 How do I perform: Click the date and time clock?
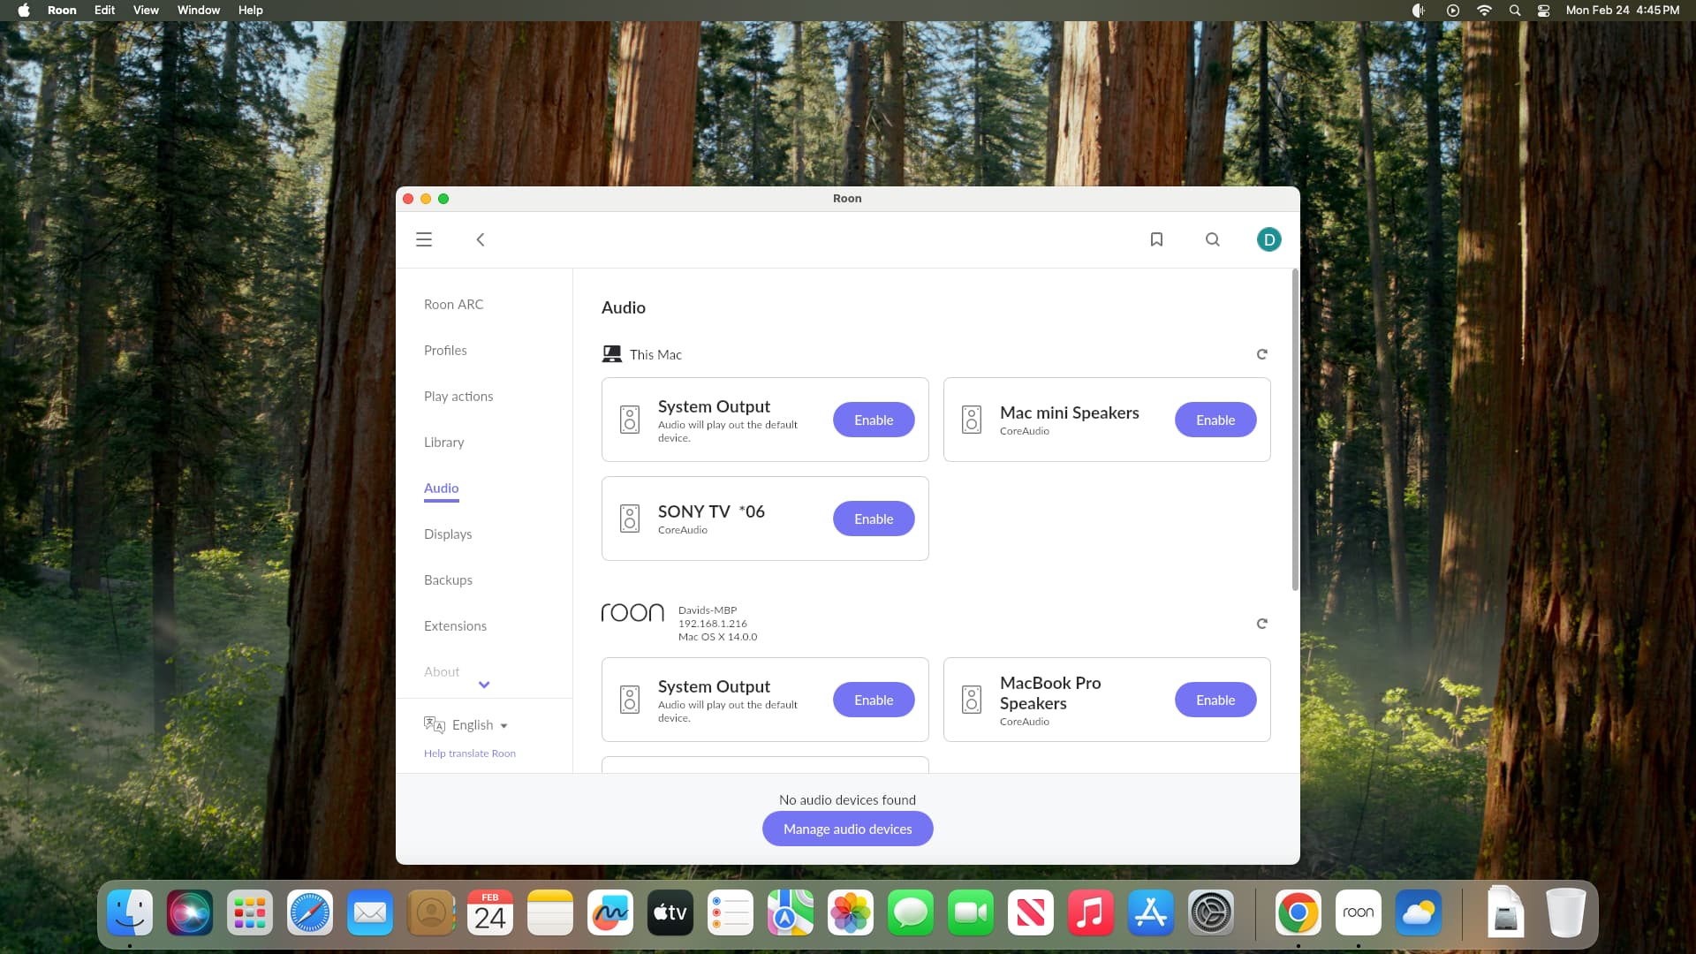pyautogui.click(x=1623, y=10)
